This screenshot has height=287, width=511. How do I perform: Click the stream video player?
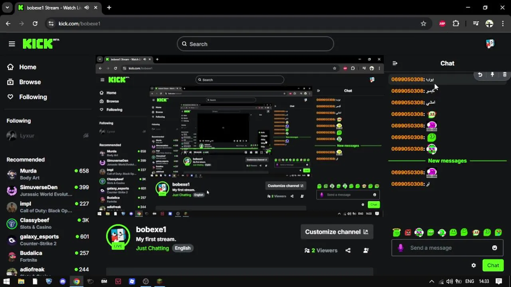240,136
